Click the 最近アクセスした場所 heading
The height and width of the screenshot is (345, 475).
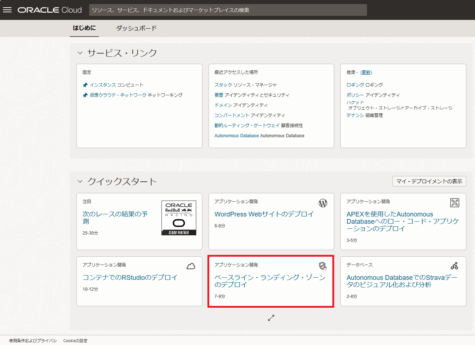[236, 72]
